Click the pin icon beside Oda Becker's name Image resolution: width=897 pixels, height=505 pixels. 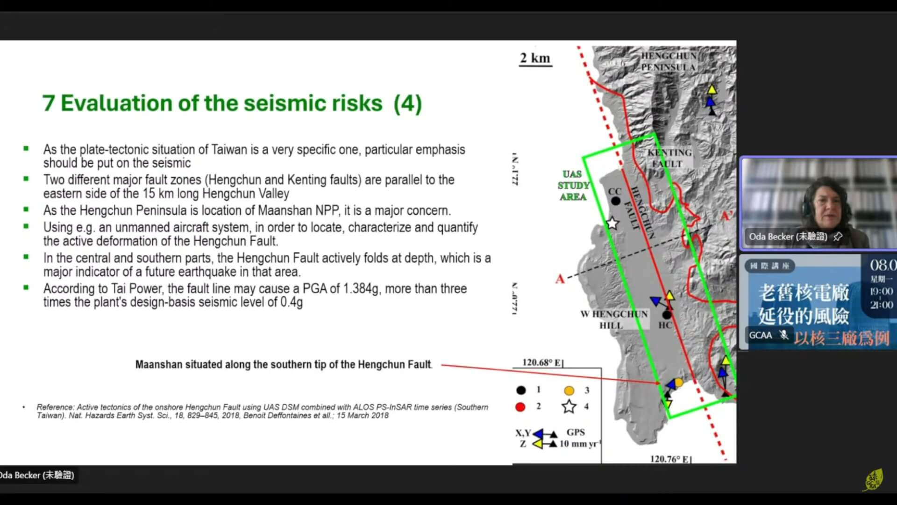[838, 237]
